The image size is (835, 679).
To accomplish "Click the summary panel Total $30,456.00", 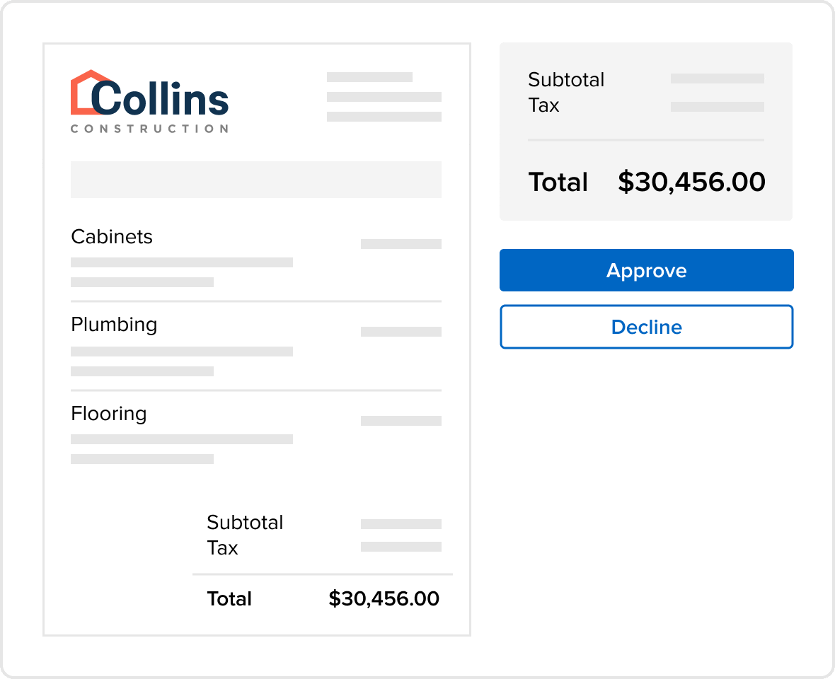I will coord(692,182).
